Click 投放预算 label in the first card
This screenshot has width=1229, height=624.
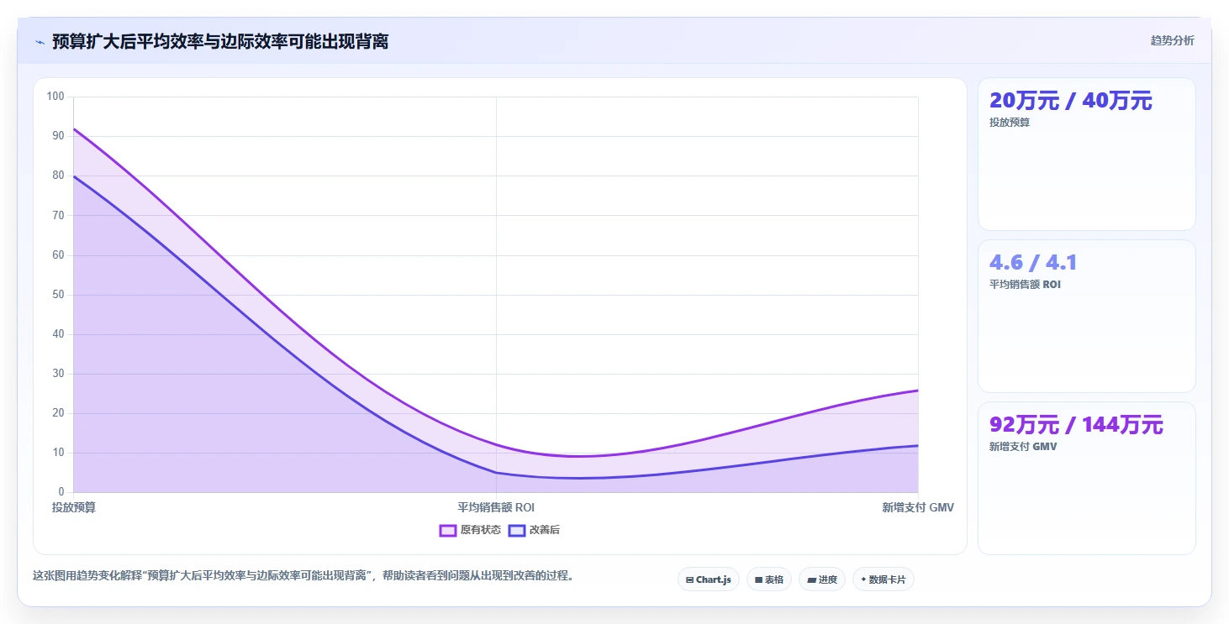pyautogui.click(x=1010, y=123)
